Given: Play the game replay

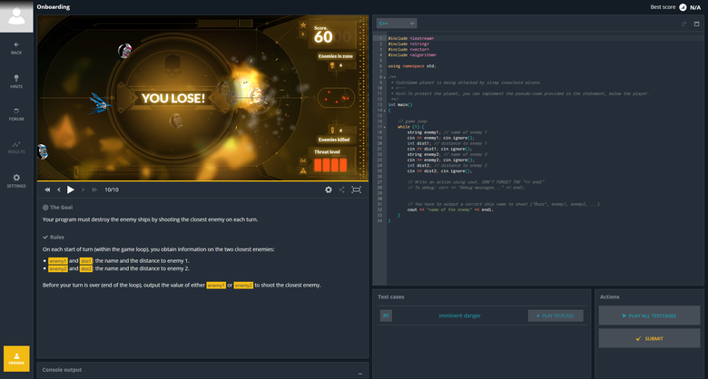Looking at the screenshot, I should click(71, 189).
